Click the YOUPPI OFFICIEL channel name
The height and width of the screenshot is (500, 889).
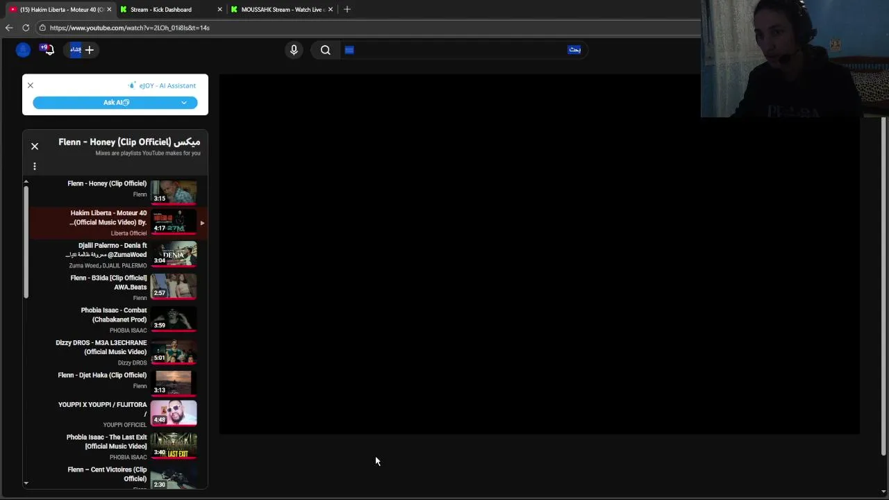[x=125, y=425]
